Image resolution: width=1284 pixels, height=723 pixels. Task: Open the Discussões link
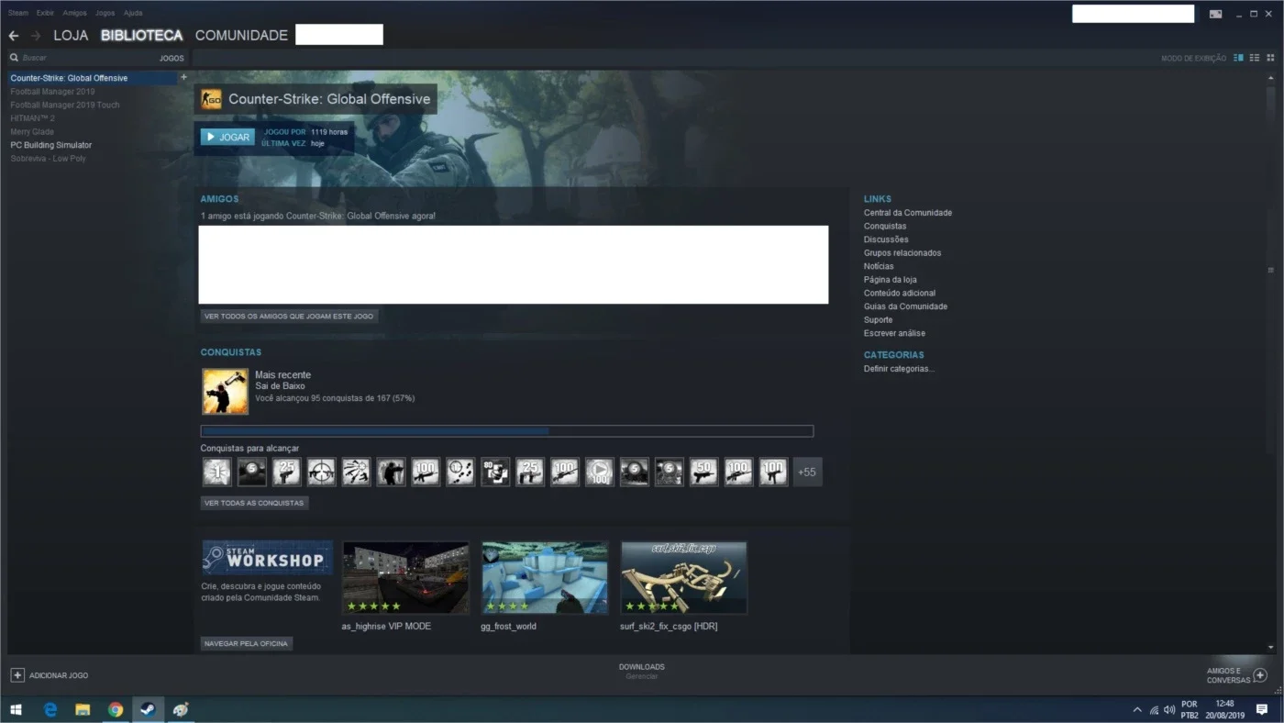[x=886, y=239]
